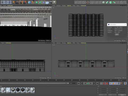Add a light object

click(54, 2)
